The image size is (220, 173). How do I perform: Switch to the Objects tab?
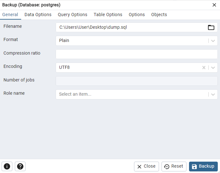tap(159, 15)
